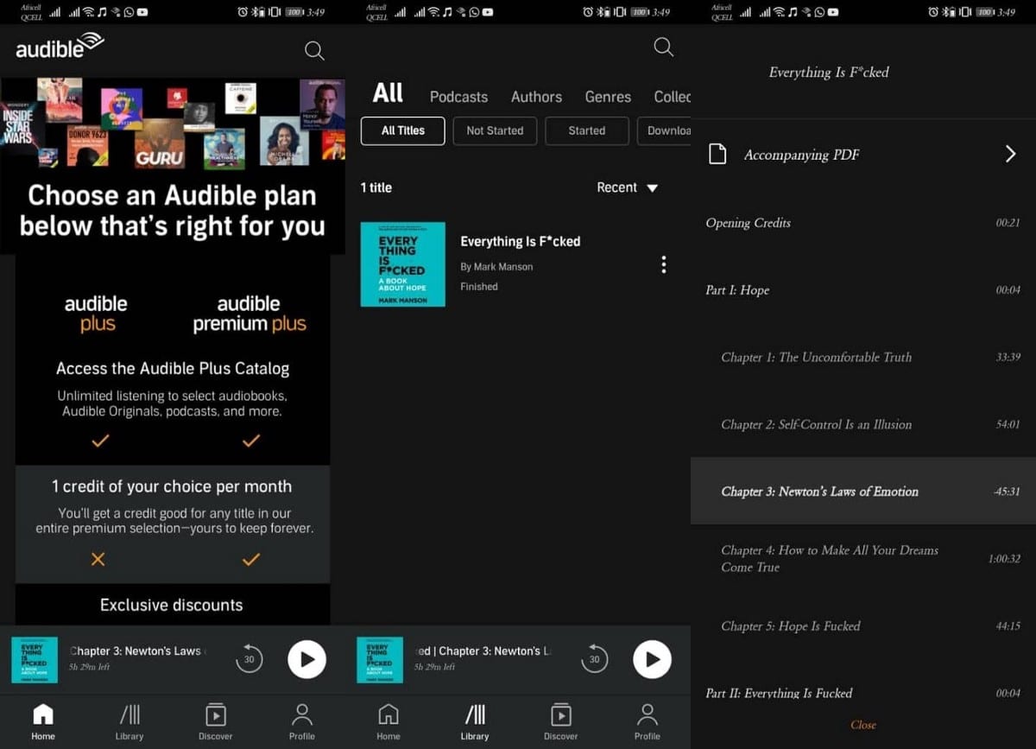Open the three-dot menu for Everything Is F*cked
1036x749 pixels.
coord(663,264)
